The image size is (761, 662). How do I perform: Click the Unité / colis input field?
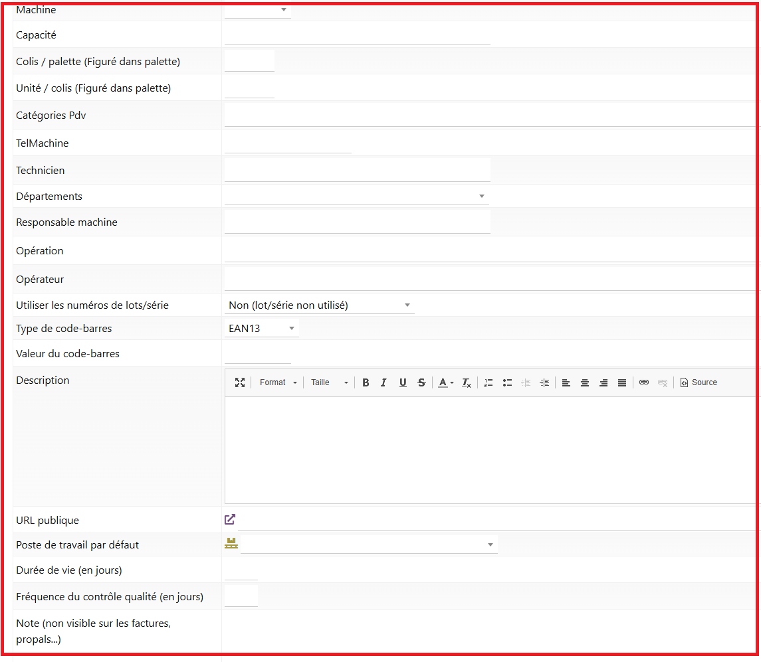[249, 87]
